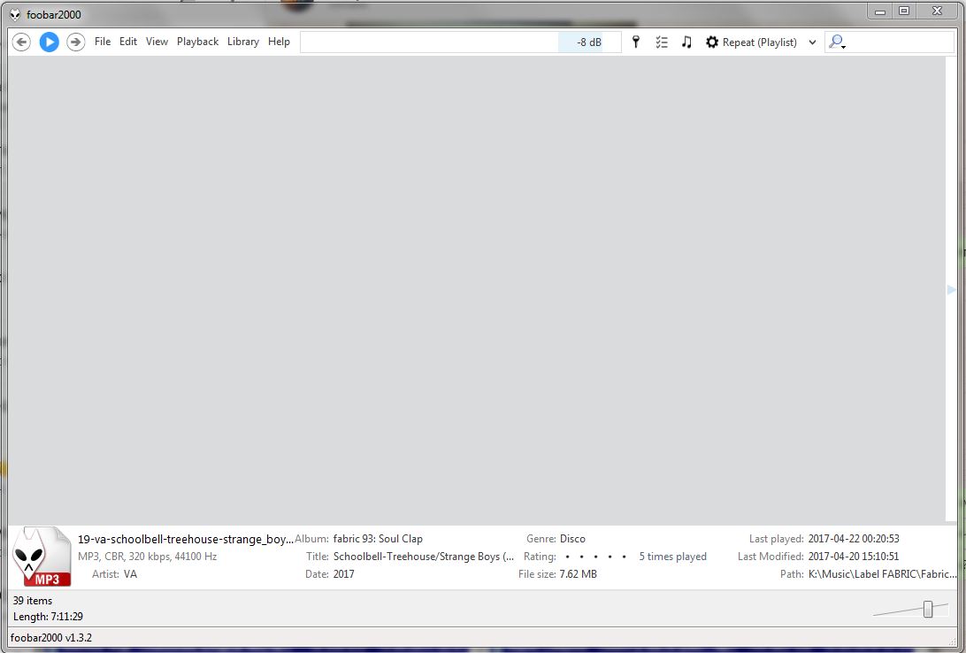Click the Schoolbell-Treehouse/Strange Boys title value

point(423,557)
